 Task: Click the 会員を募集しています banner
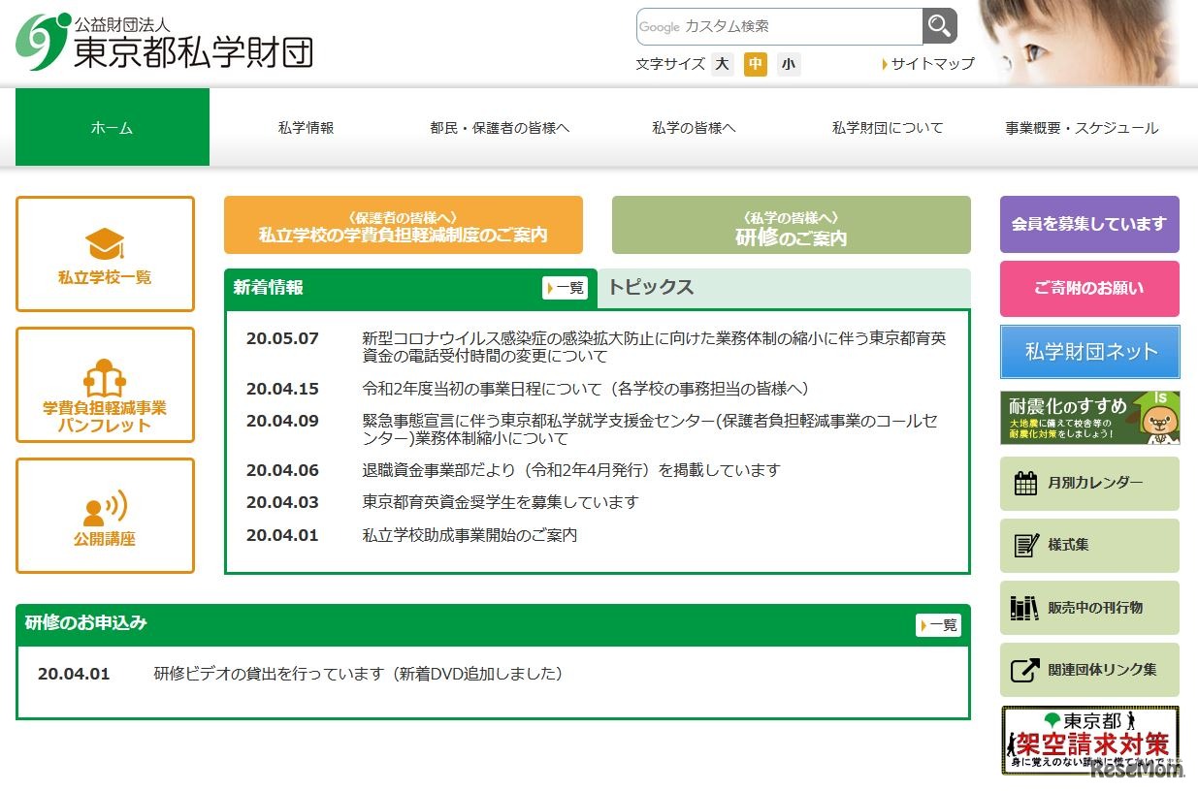(1088, 224)
